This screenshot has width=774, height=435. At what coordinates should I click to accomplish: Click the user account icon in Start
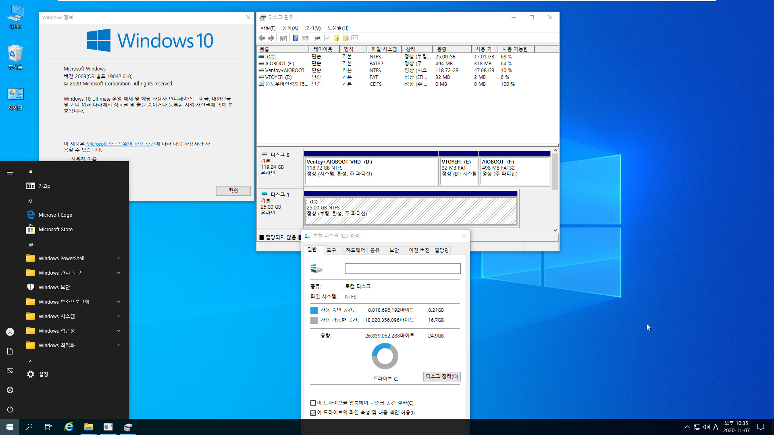pos(10,332)
